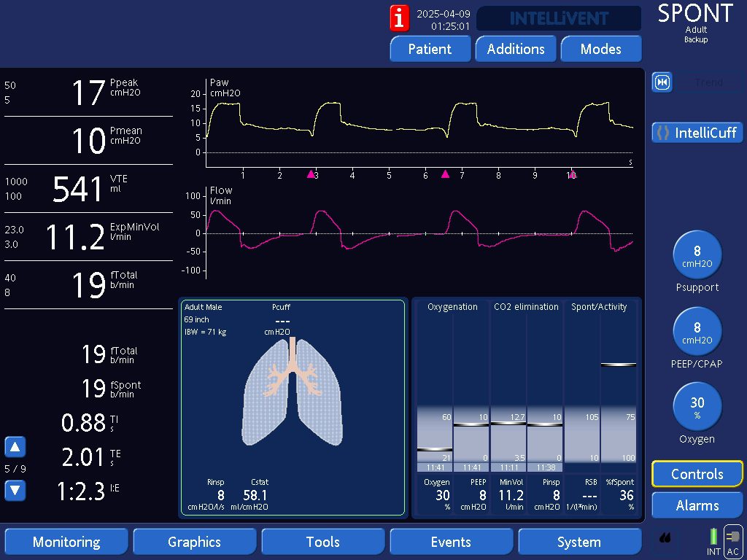Screen dimensions: 747x560
Task: Tap the humidifier droplets status icon
Action: pos(666,539)
